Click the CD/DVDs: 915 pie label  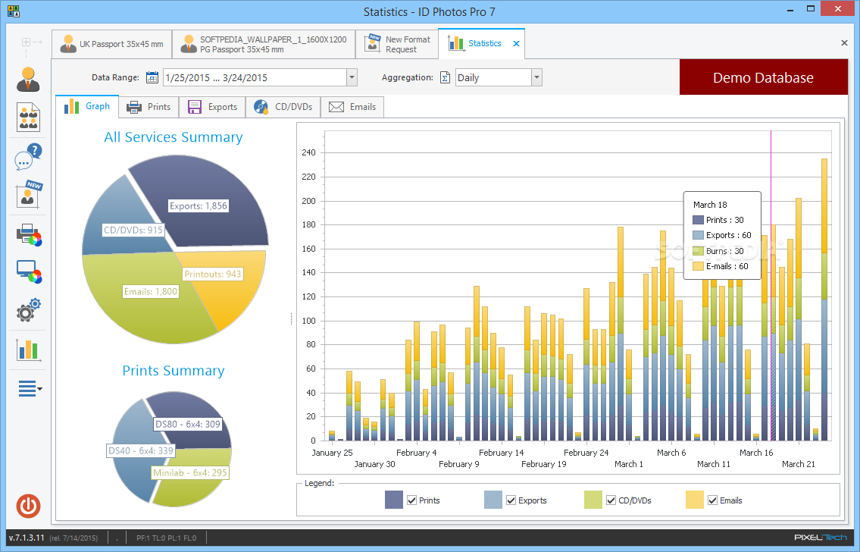pyautogui.click(x=133, y=230)
